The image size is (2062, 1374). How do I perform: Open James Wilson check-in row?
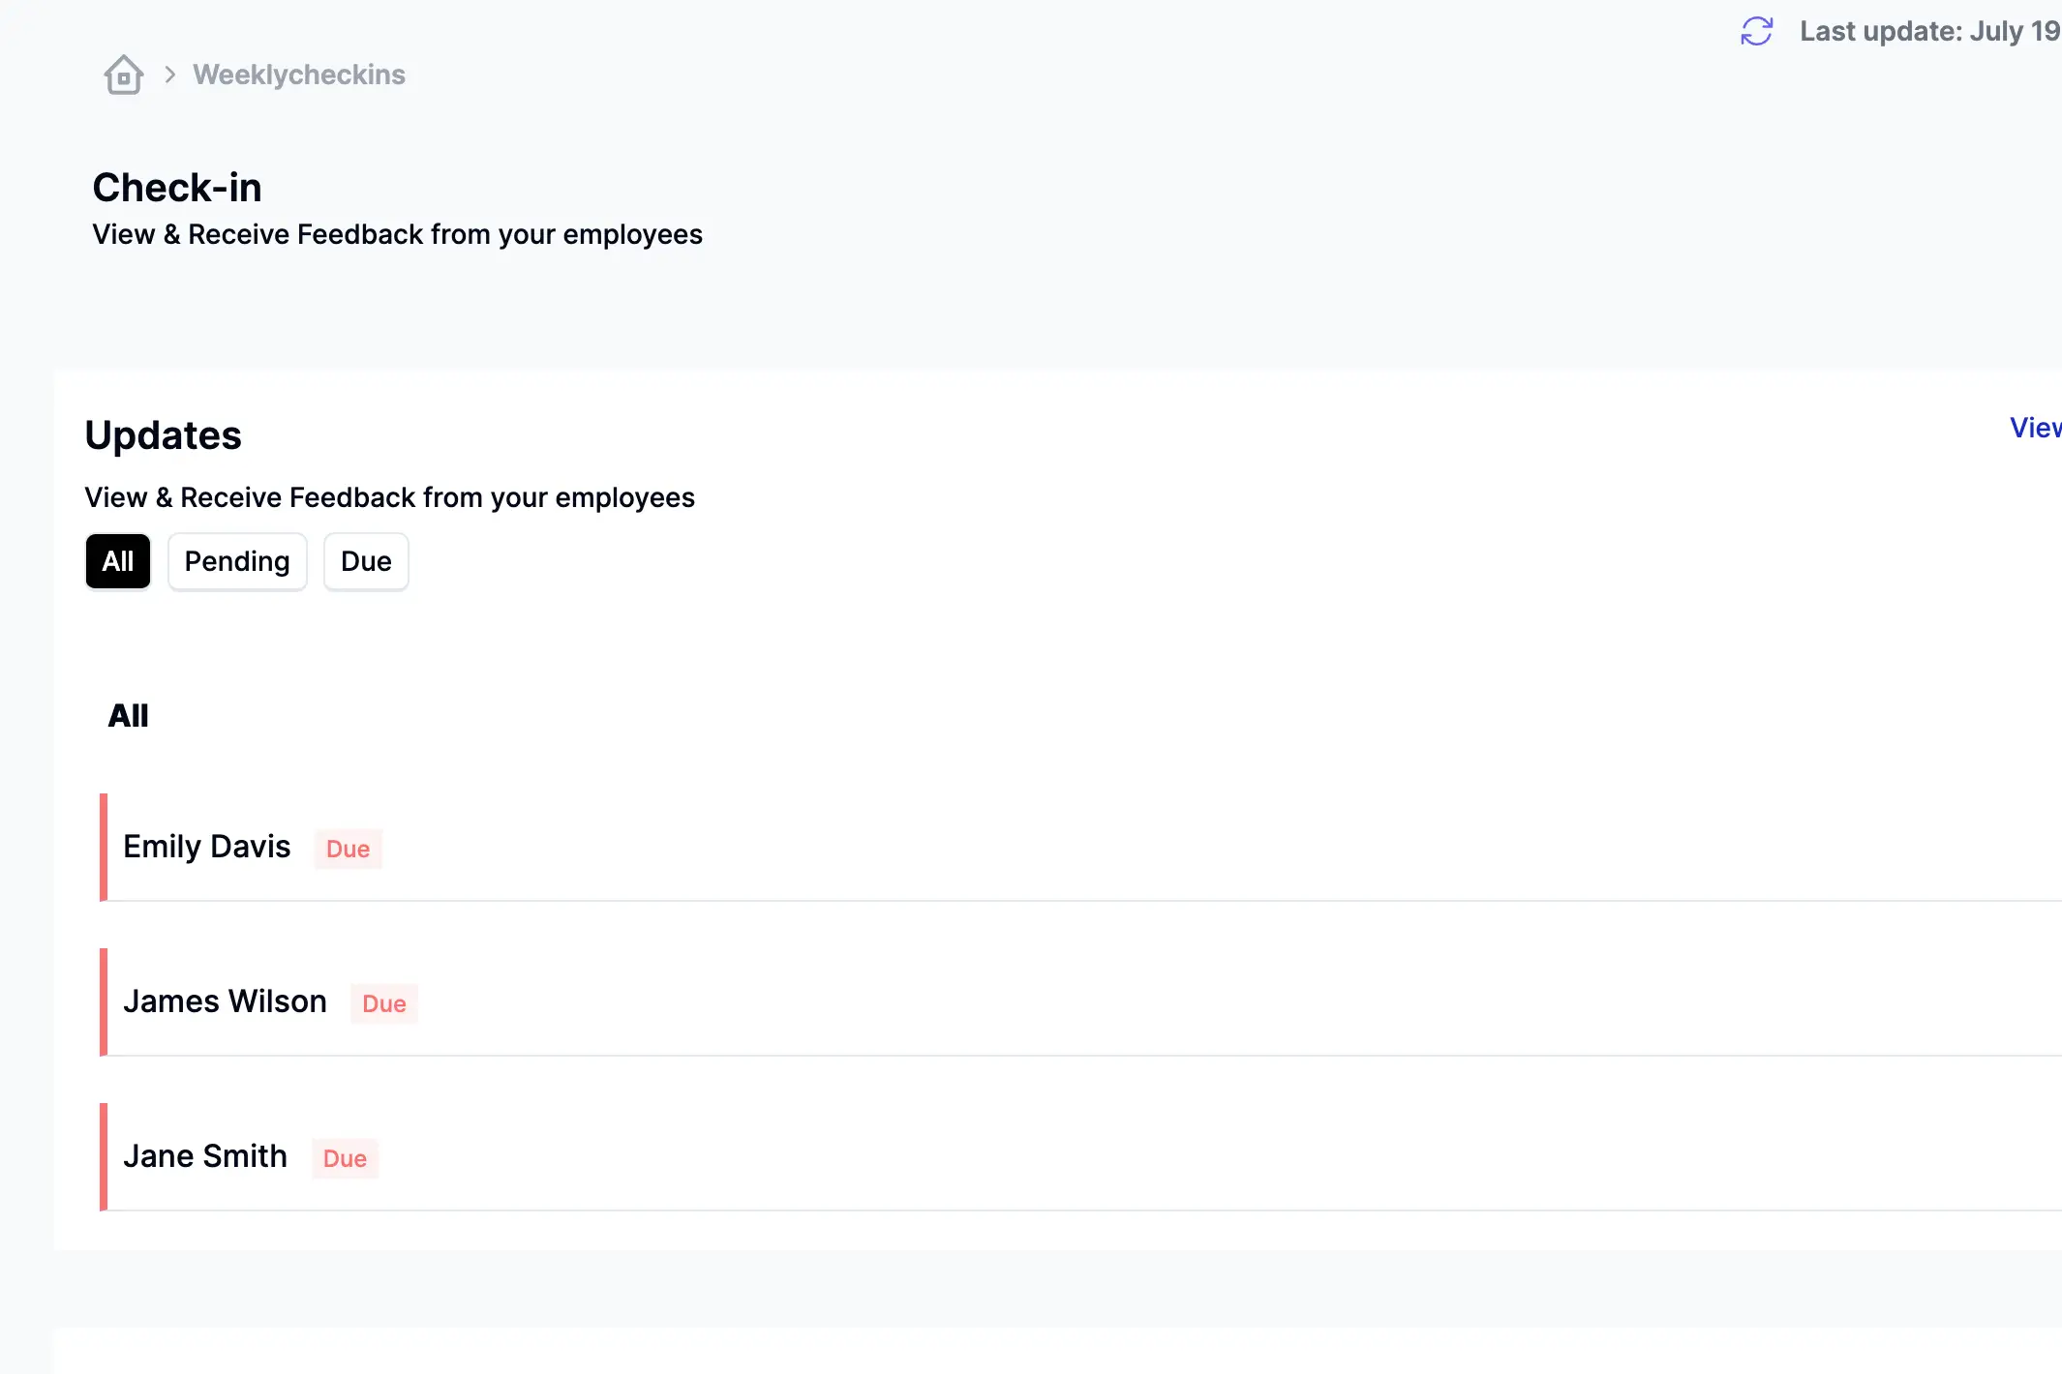tap(225, 1001)
